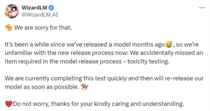Open the @WizardLM_AI handle link
The height and width of the screenshot is (111, 210).
click(40, 15)
